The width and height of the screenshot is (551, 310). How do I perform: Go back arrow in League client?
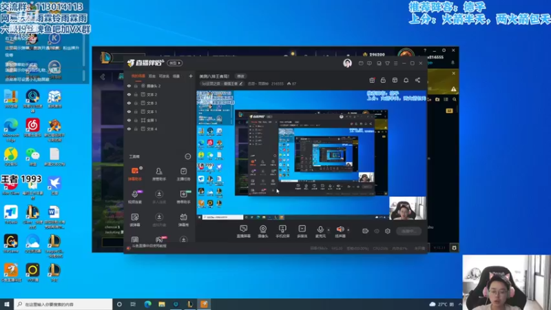(x=103, y=77)
